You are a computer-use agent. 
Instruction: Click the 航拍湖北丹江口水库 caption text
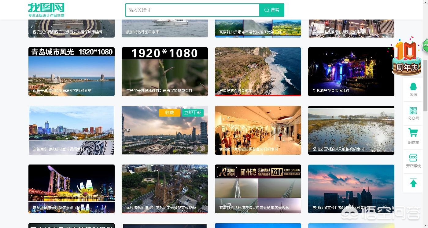[x=142, y=32]
